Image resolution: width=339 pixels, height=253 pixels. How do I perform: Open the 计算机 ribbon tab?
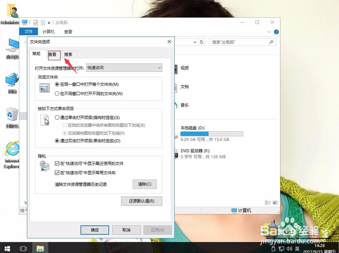(48, 32)
